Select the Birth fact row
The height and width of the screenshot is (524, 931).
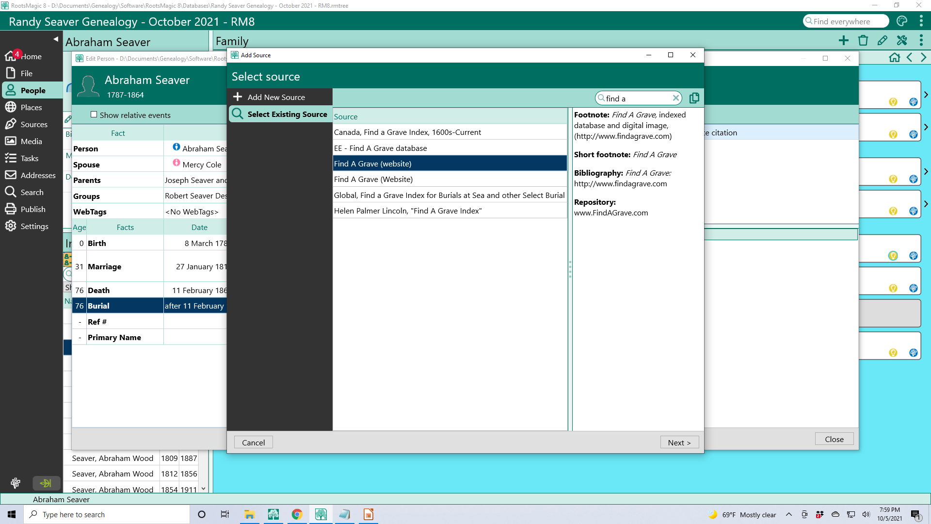(149, 243)
